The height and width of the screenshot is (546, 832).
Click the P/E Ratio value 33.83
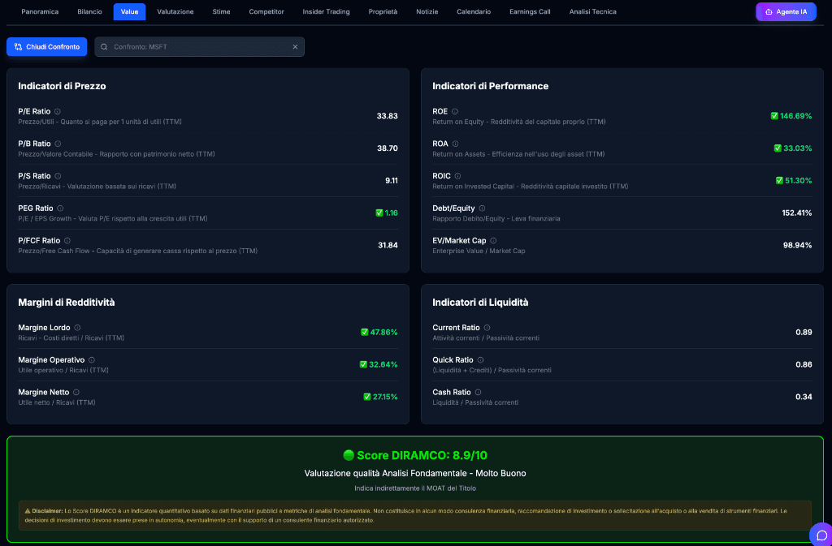pos(388,116)
